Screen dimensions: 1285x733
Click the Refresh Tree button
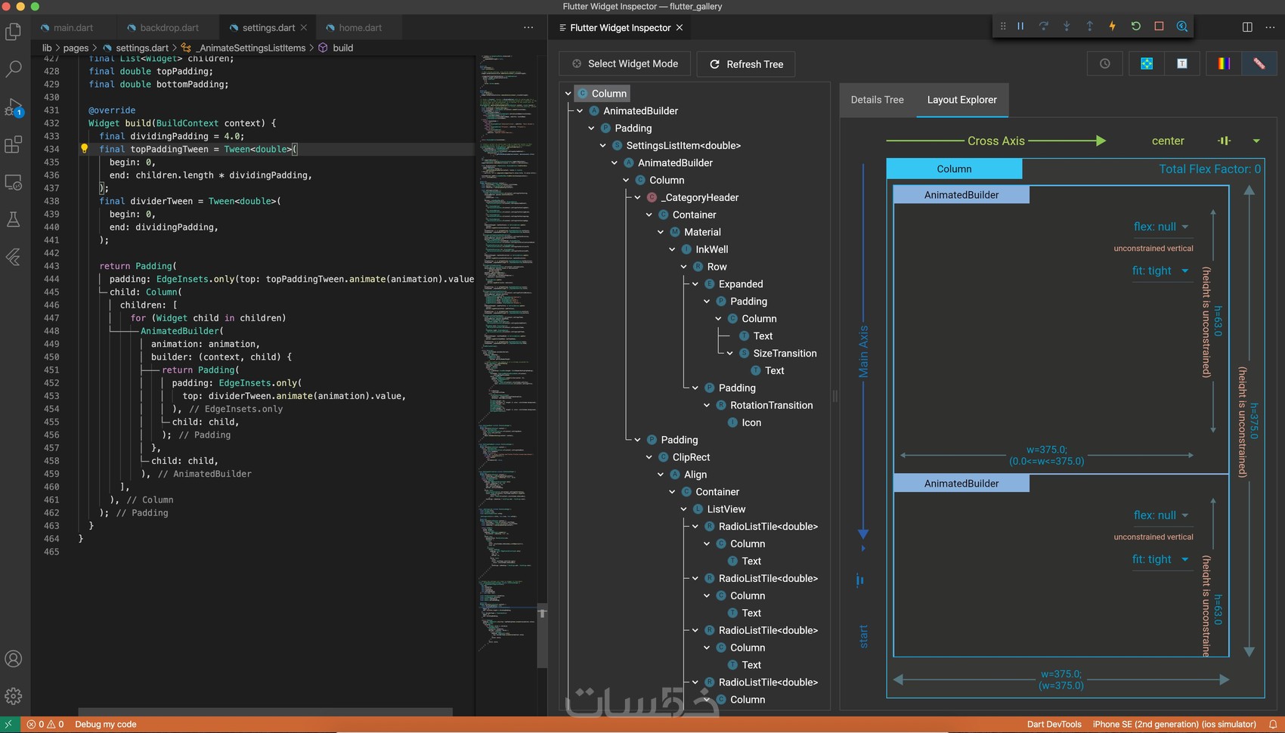coord(746,64)
